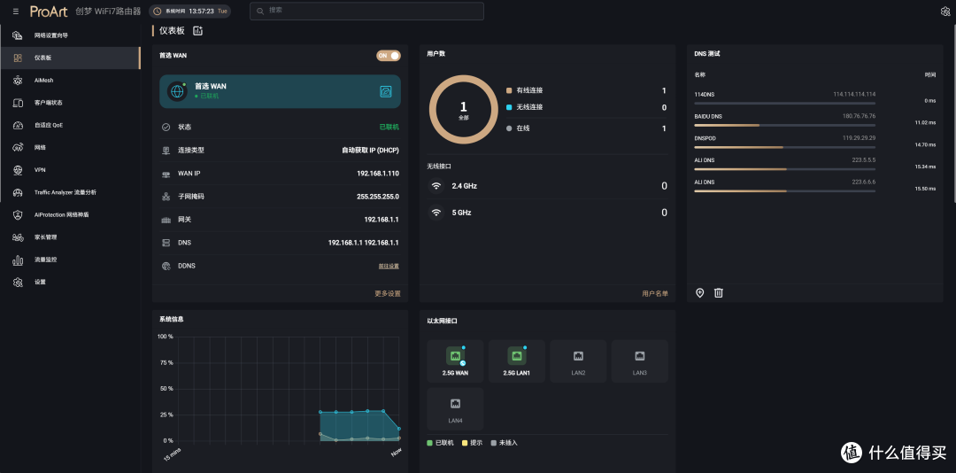Click the 提示 legend under Ethernet ports
The image size is (956, 473).
coord(471,443)
